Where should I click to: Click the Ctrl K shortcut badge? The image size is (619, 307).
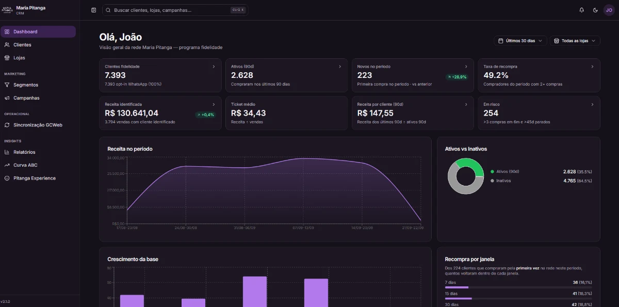(x=238, y=10)
